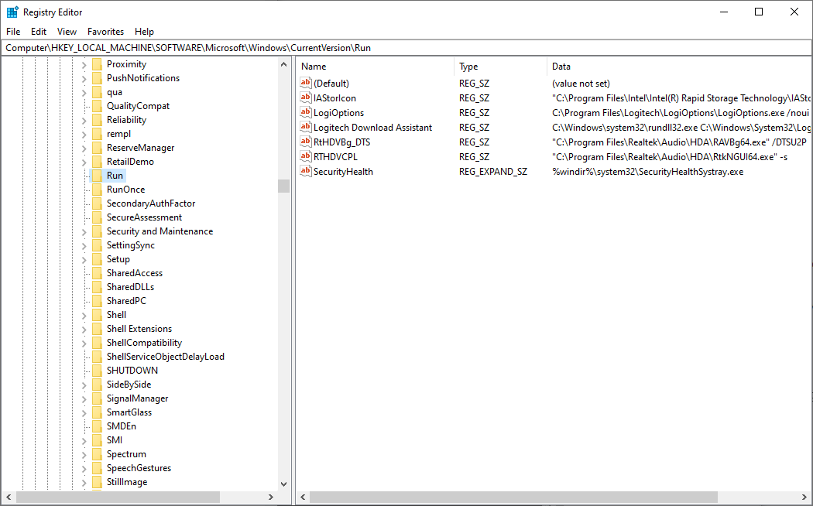Expand the PushNotifications key
Viewport: 813px width, 506px height.
tap(84, 79)
